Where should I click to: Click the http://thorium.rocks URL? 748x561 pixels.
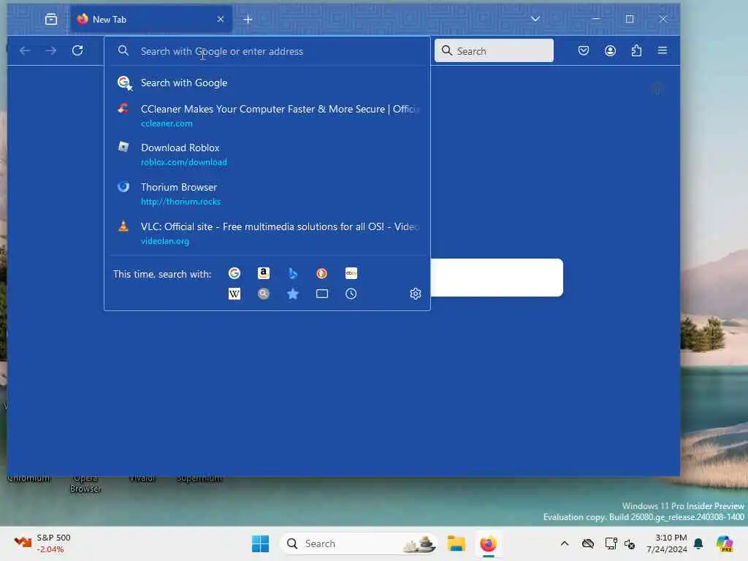tap(180, 202)
